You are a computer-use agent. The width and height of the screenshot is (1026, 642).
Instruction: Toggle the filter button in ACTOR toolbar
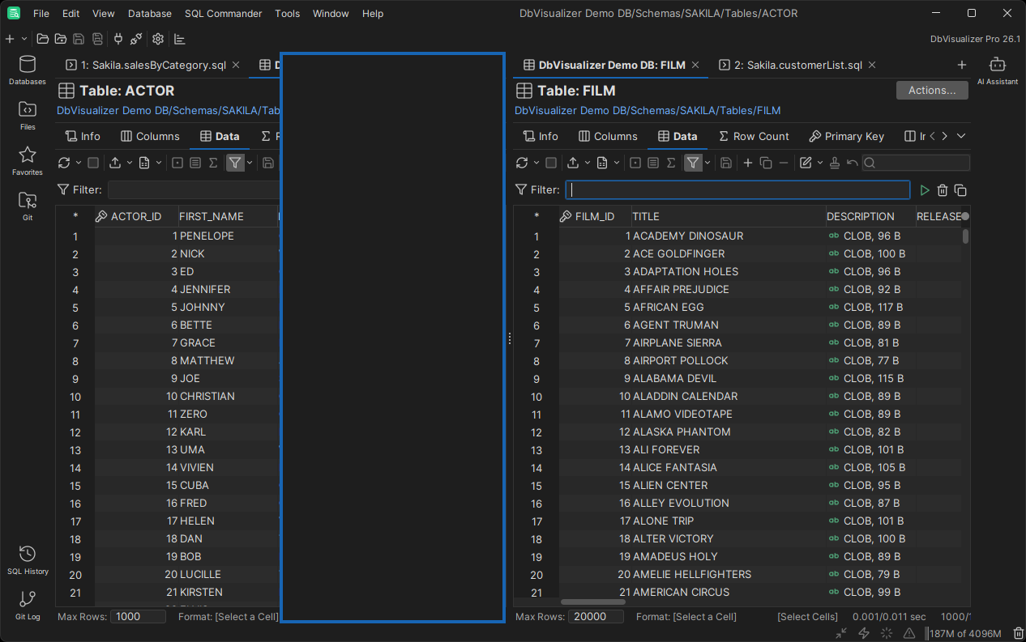(x=234, y=163)
